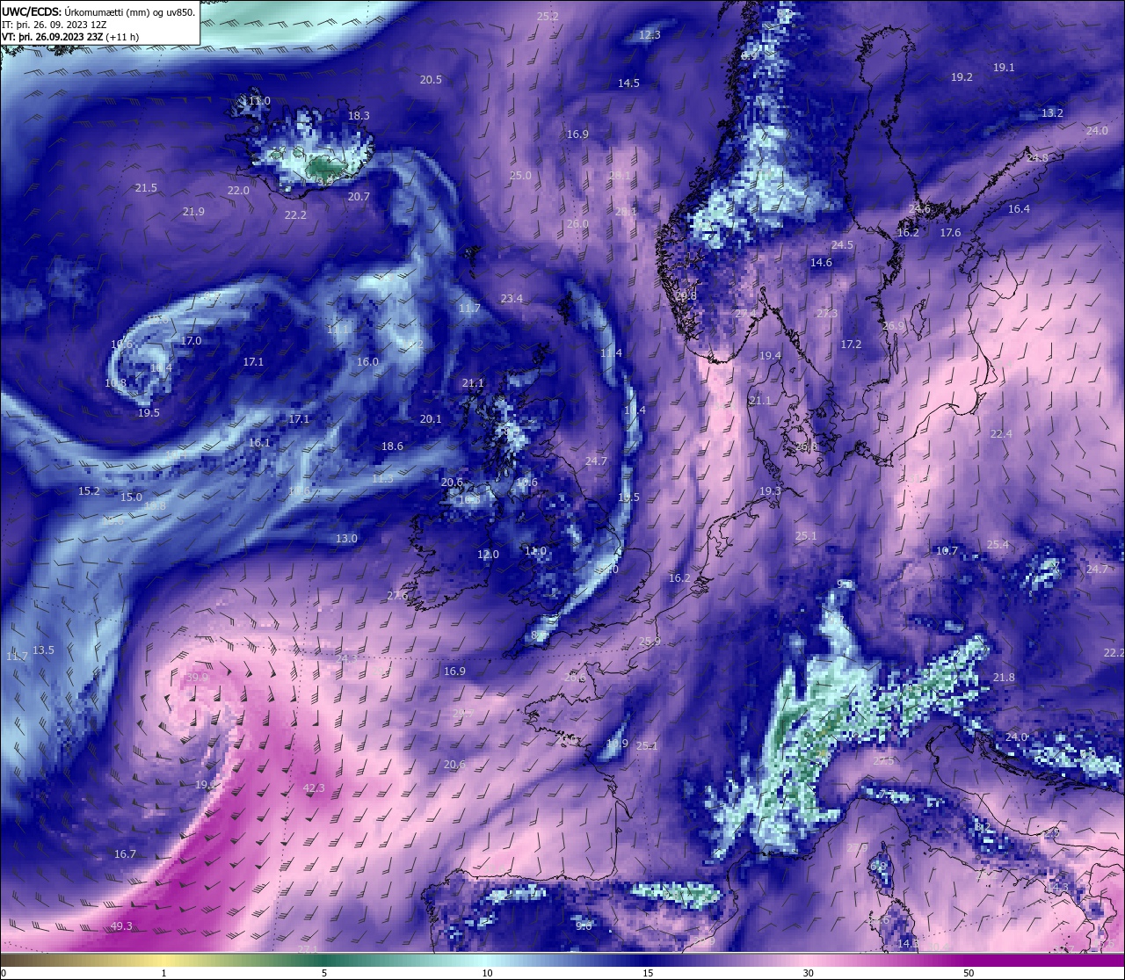Click the 22.4 value on the map
The height and width of the screenshot is (980, 1125).
1001,434
